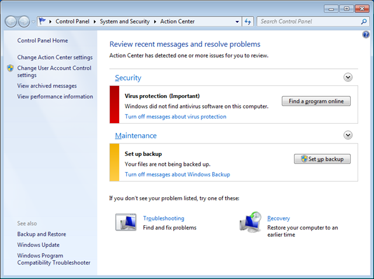Click the refresh icon beside address bar
374x279 pixels.
pyautogui.click(x=248, y=22)
